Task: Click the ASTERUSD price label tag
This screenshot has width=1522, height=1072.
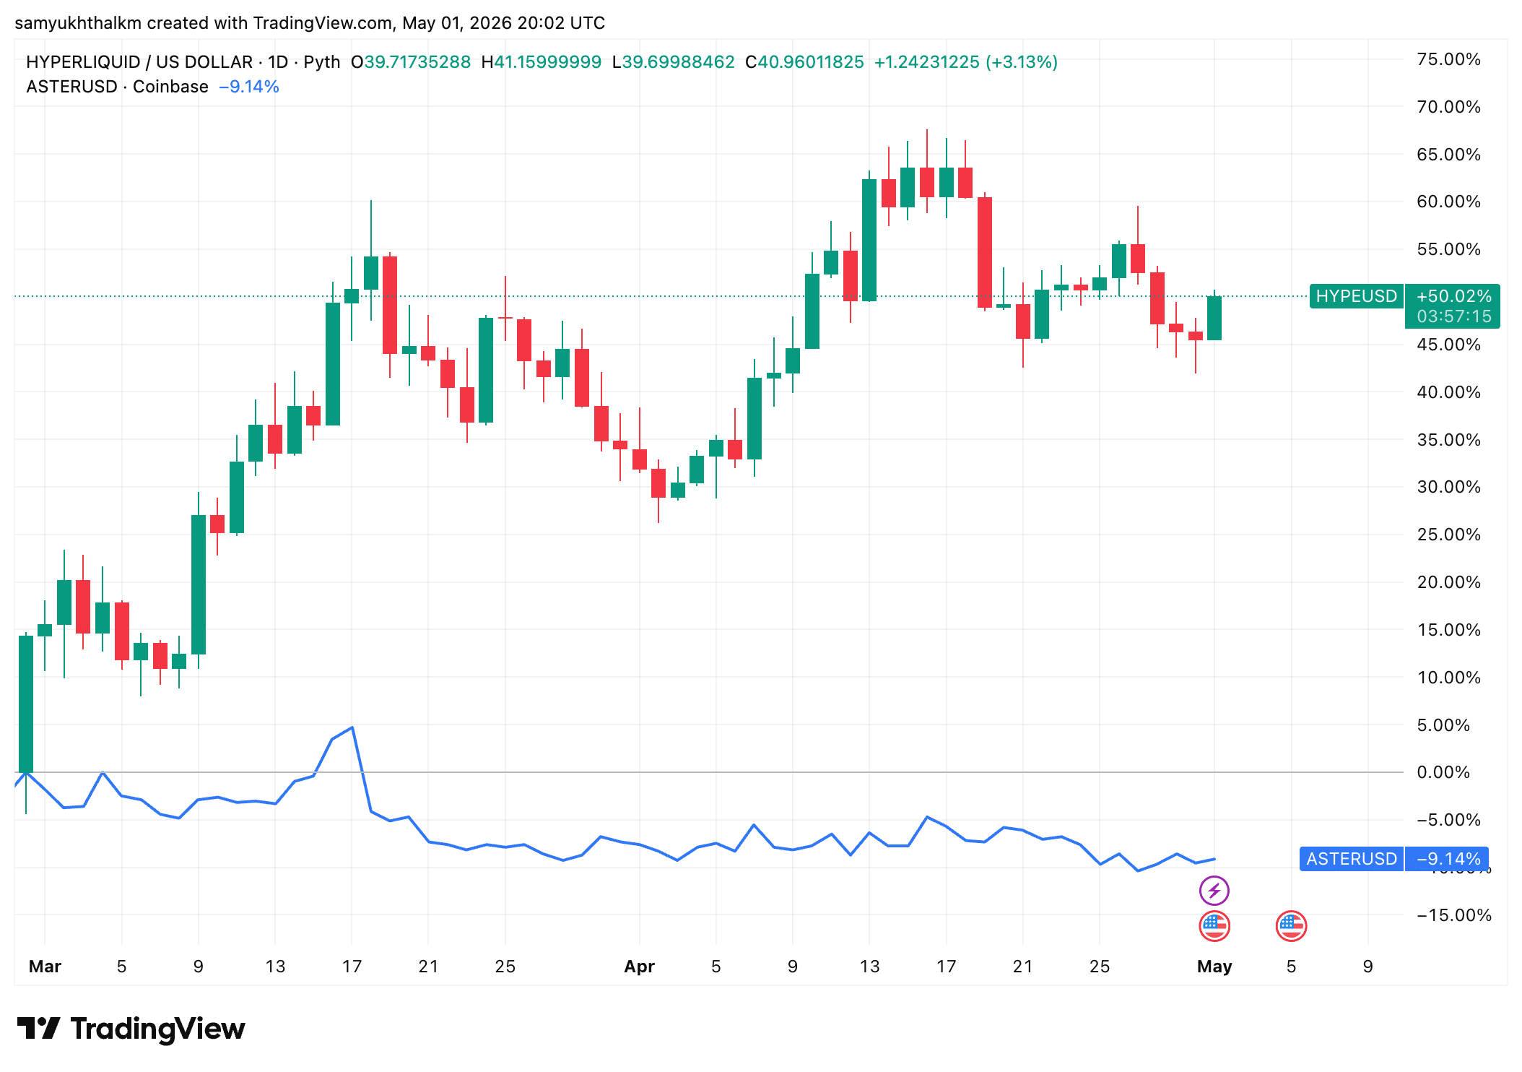Action: (1352, 859)
